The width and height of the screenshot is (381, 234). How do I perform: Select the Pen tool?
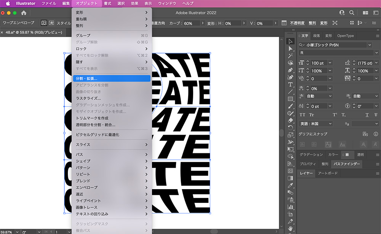(290, 70)
